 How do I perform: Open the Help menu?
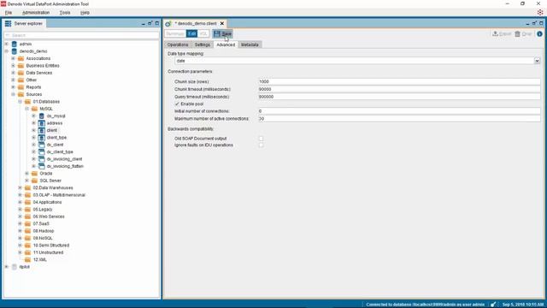pos(85,13)
